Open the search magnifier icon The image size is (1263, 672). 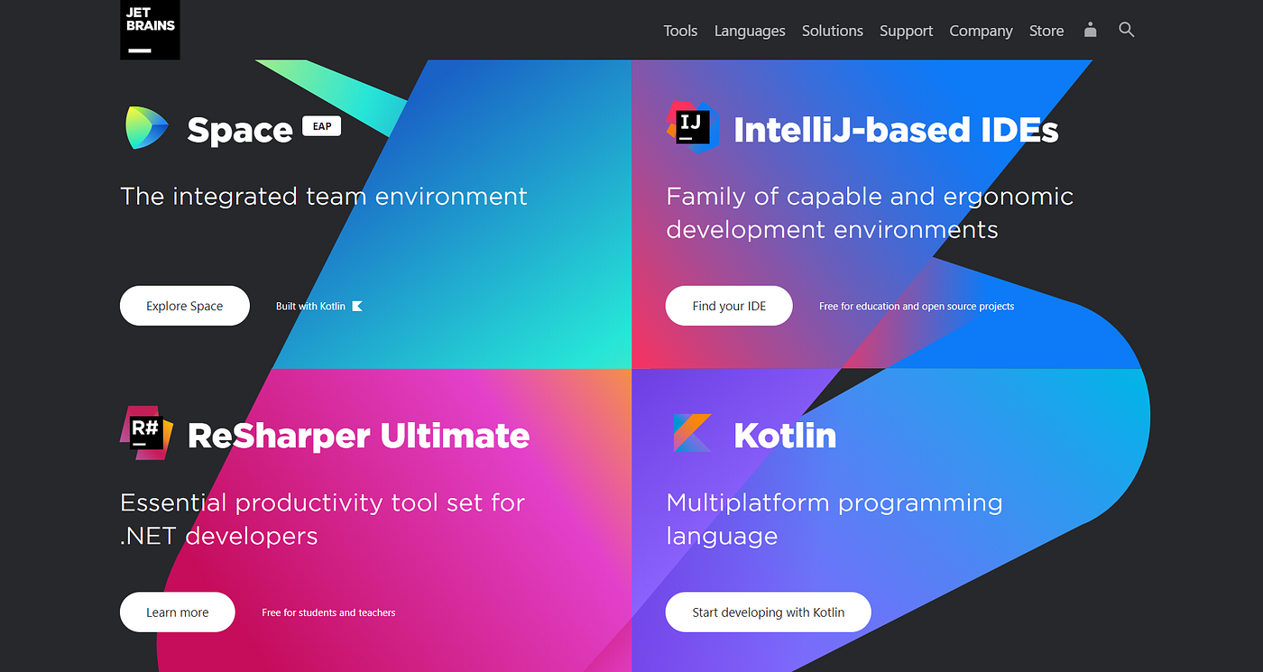[x=1126, y=30]
